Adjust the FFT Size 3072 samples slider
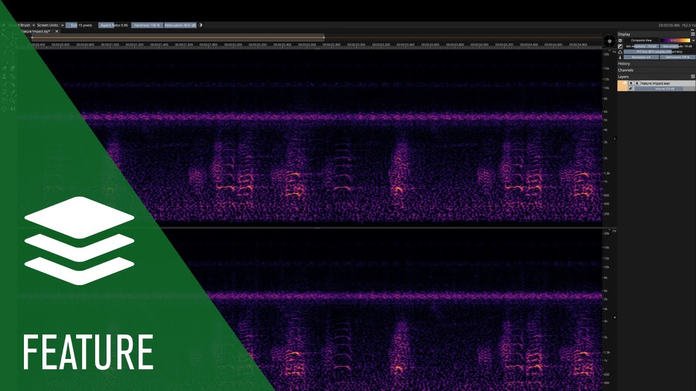The width and height of the screenshot is (696, 391). [x=660, y=52]
